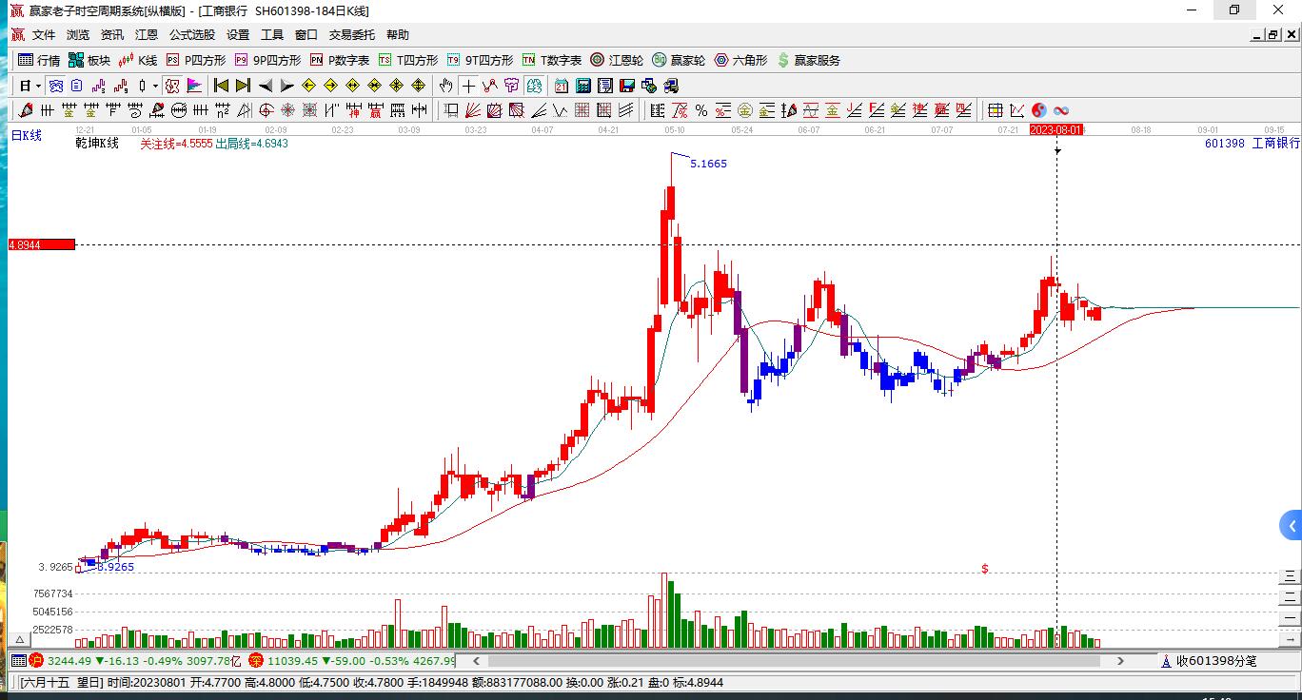Open the 资讯 menu
Screen dimensions: 1302x700
click(112, 35)
